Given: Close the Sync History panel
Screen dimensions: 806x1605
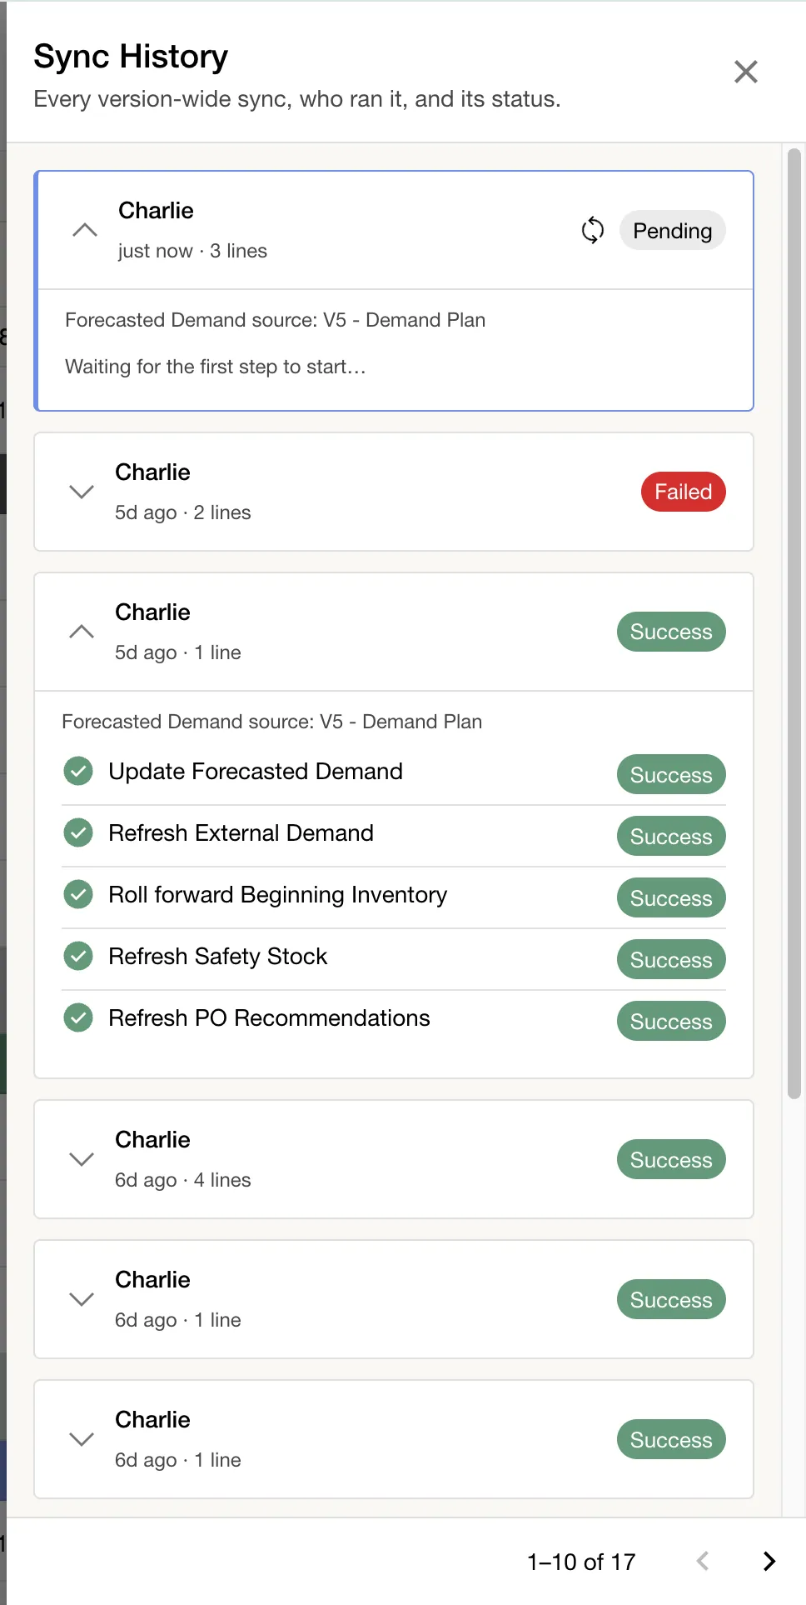Looking at the screenshot, I should pyautogui.click(x=746, y=72).
